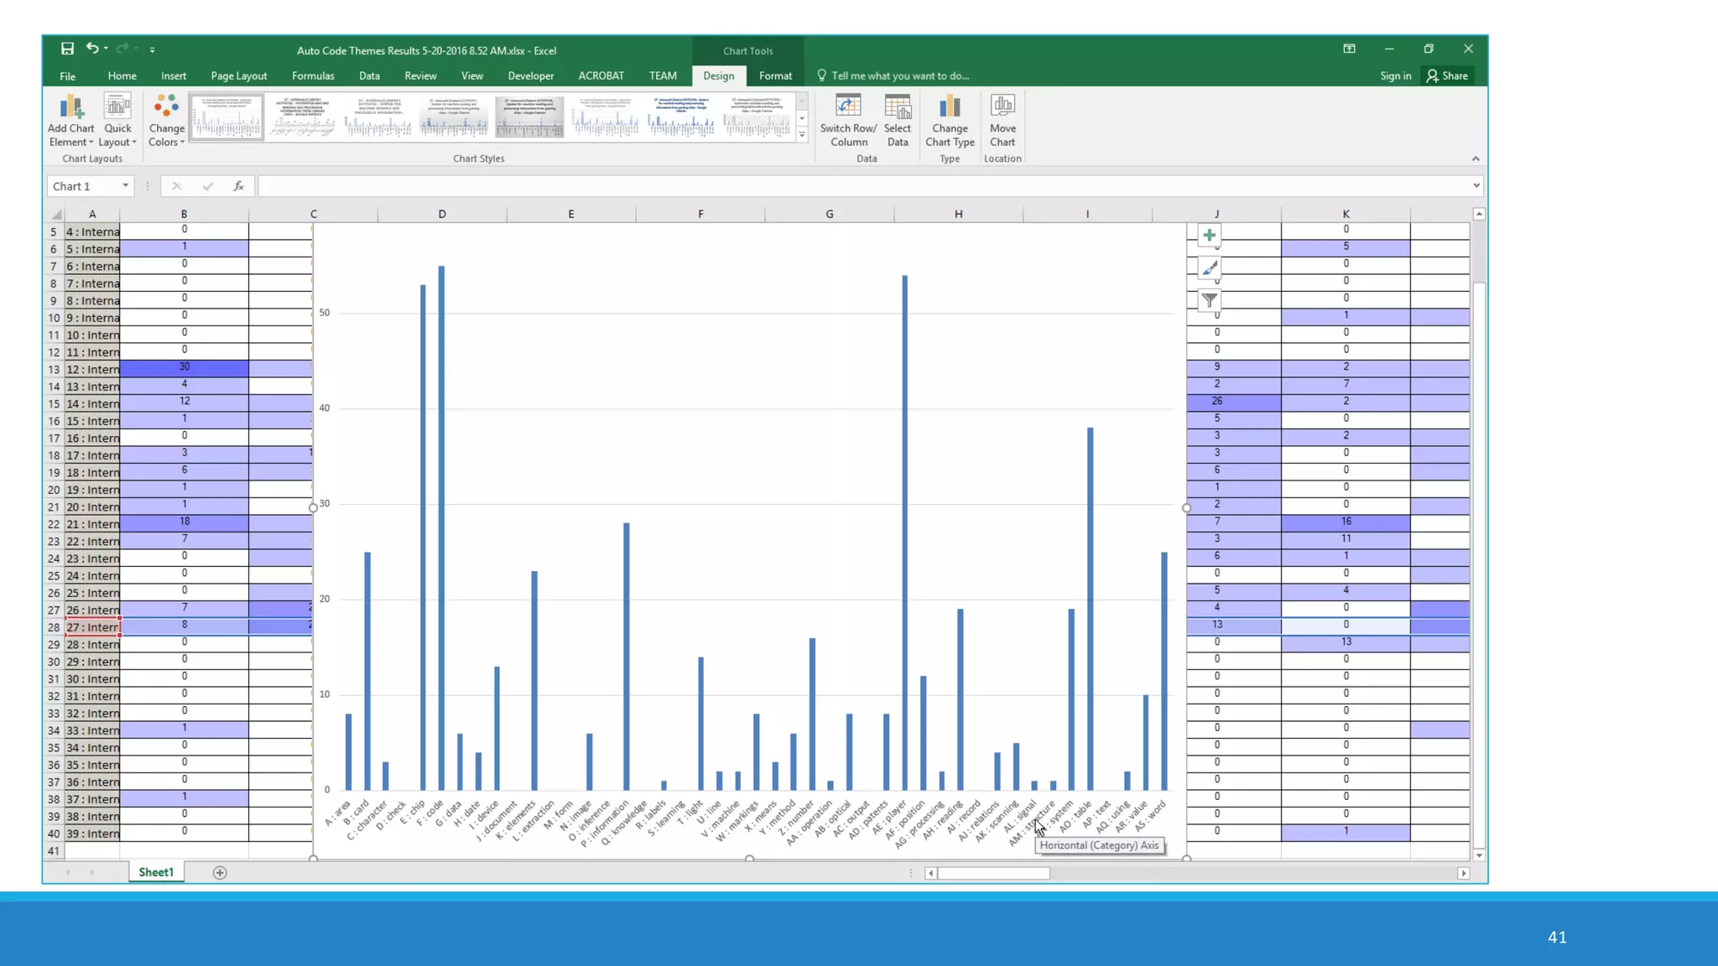Expand the Chart Styles gallery
Screen dimensions: 1718x966
802,134
